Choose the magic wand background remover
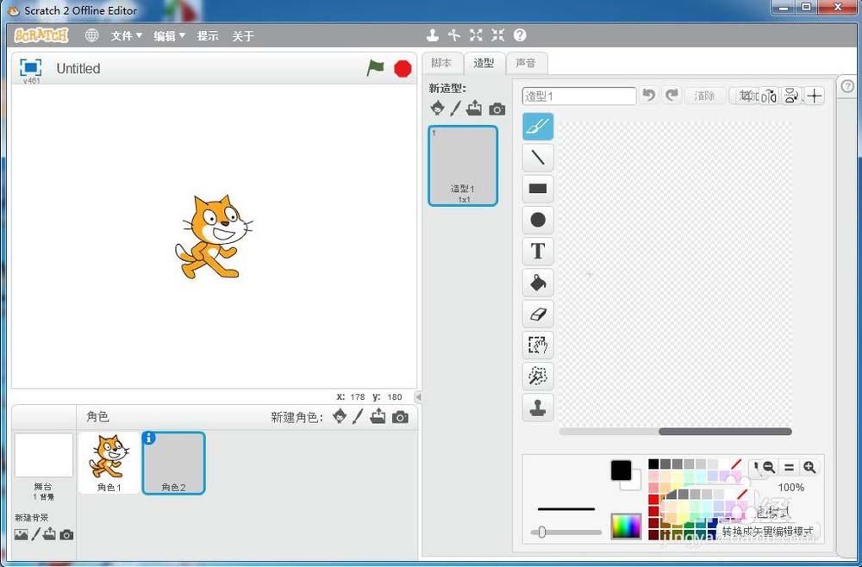The height and width of the screenshot is (567, 862). click(x=538, y=377)
